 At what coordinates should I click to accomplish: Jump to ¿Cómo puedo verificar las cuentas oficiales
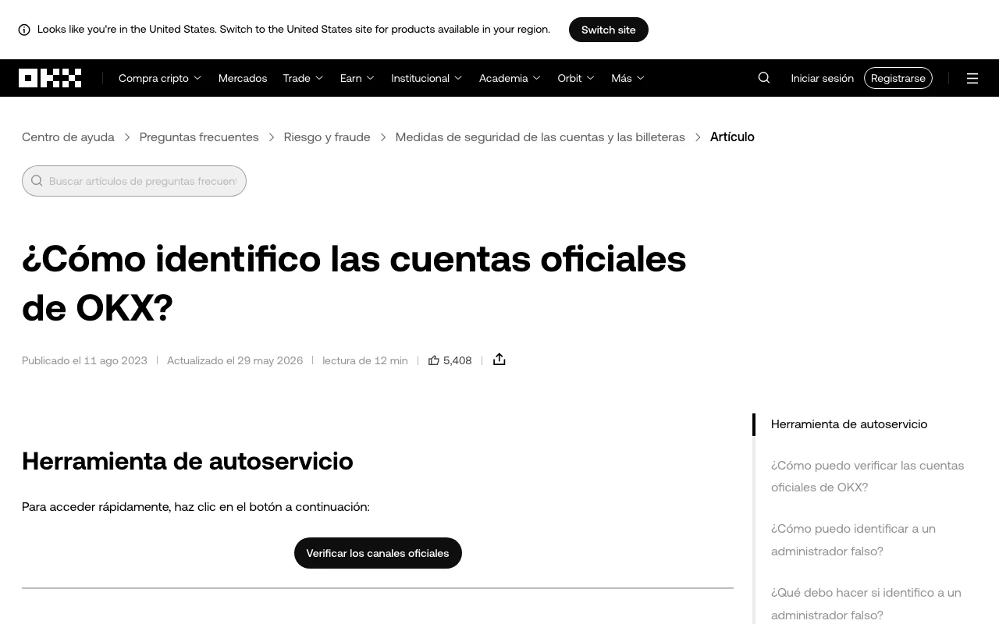click(868, 476)
